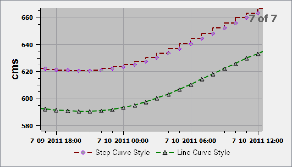Select the Step Curve Style legend entry
Screen dimensions: 292x167
(112, 152)
